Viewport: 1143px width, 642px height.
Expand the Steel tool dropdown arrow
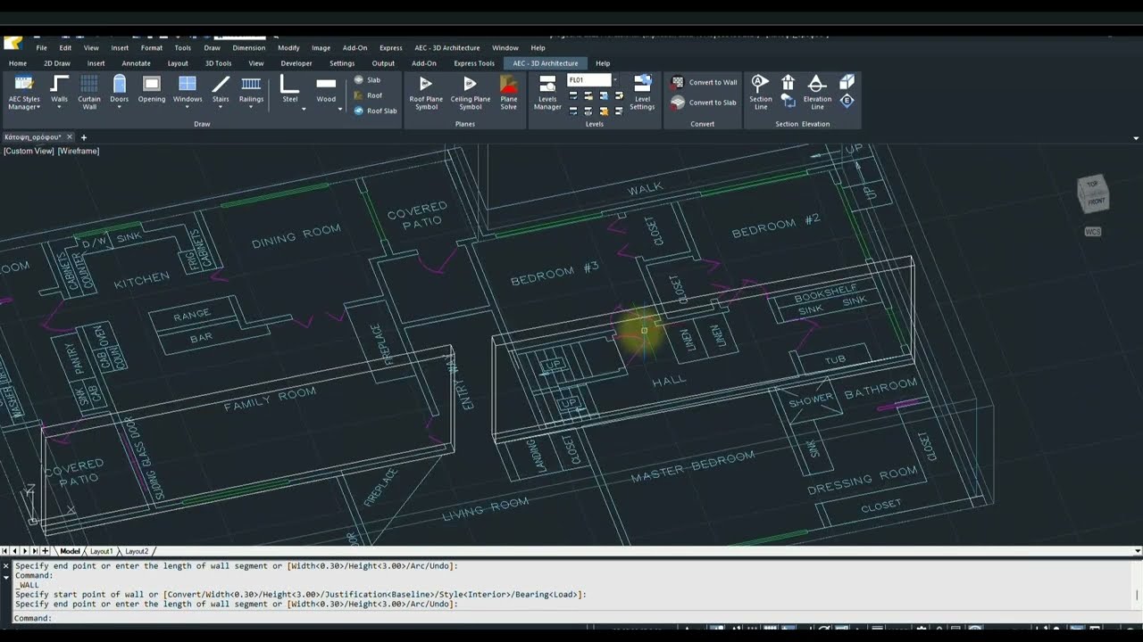coord(304,109)
